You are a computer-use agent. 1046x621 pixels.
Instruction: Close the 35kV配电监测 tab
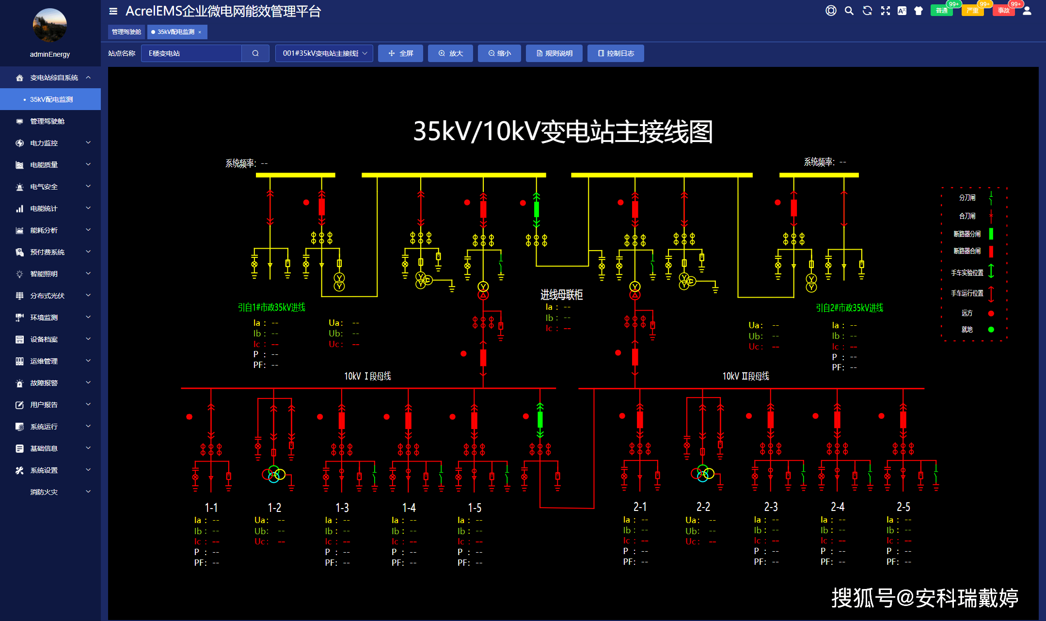200,32
